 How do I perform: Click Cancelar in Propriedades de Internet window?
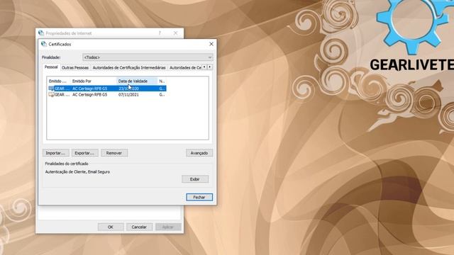pyautogui.click(x=139, y=227)
